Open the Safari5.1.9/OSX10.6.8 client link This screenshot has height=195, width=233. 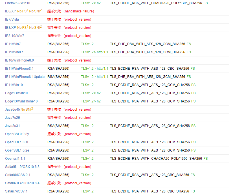coord(22,166)
